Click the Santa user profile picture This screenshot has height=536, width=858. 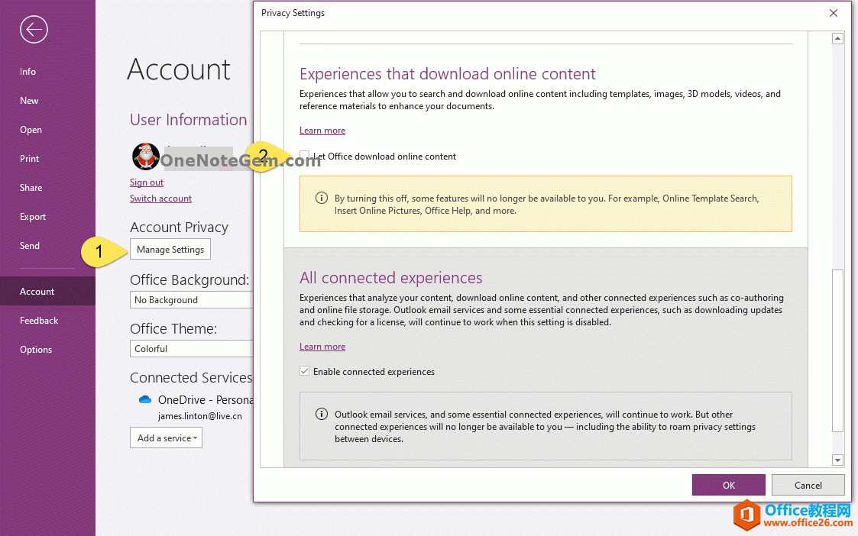145,157
